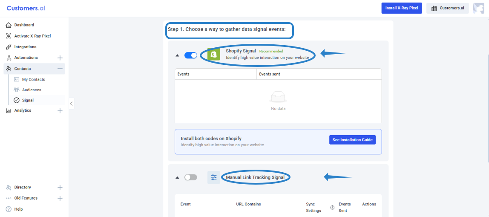Image resolution: width=489 pixels, height=217 pixels.
Task: Open the Help link in sidebar
Action: pyautogui.click(x=18, y=209)
